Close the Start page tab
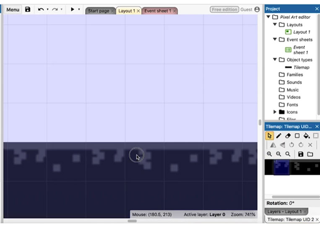 coord(112,11)
